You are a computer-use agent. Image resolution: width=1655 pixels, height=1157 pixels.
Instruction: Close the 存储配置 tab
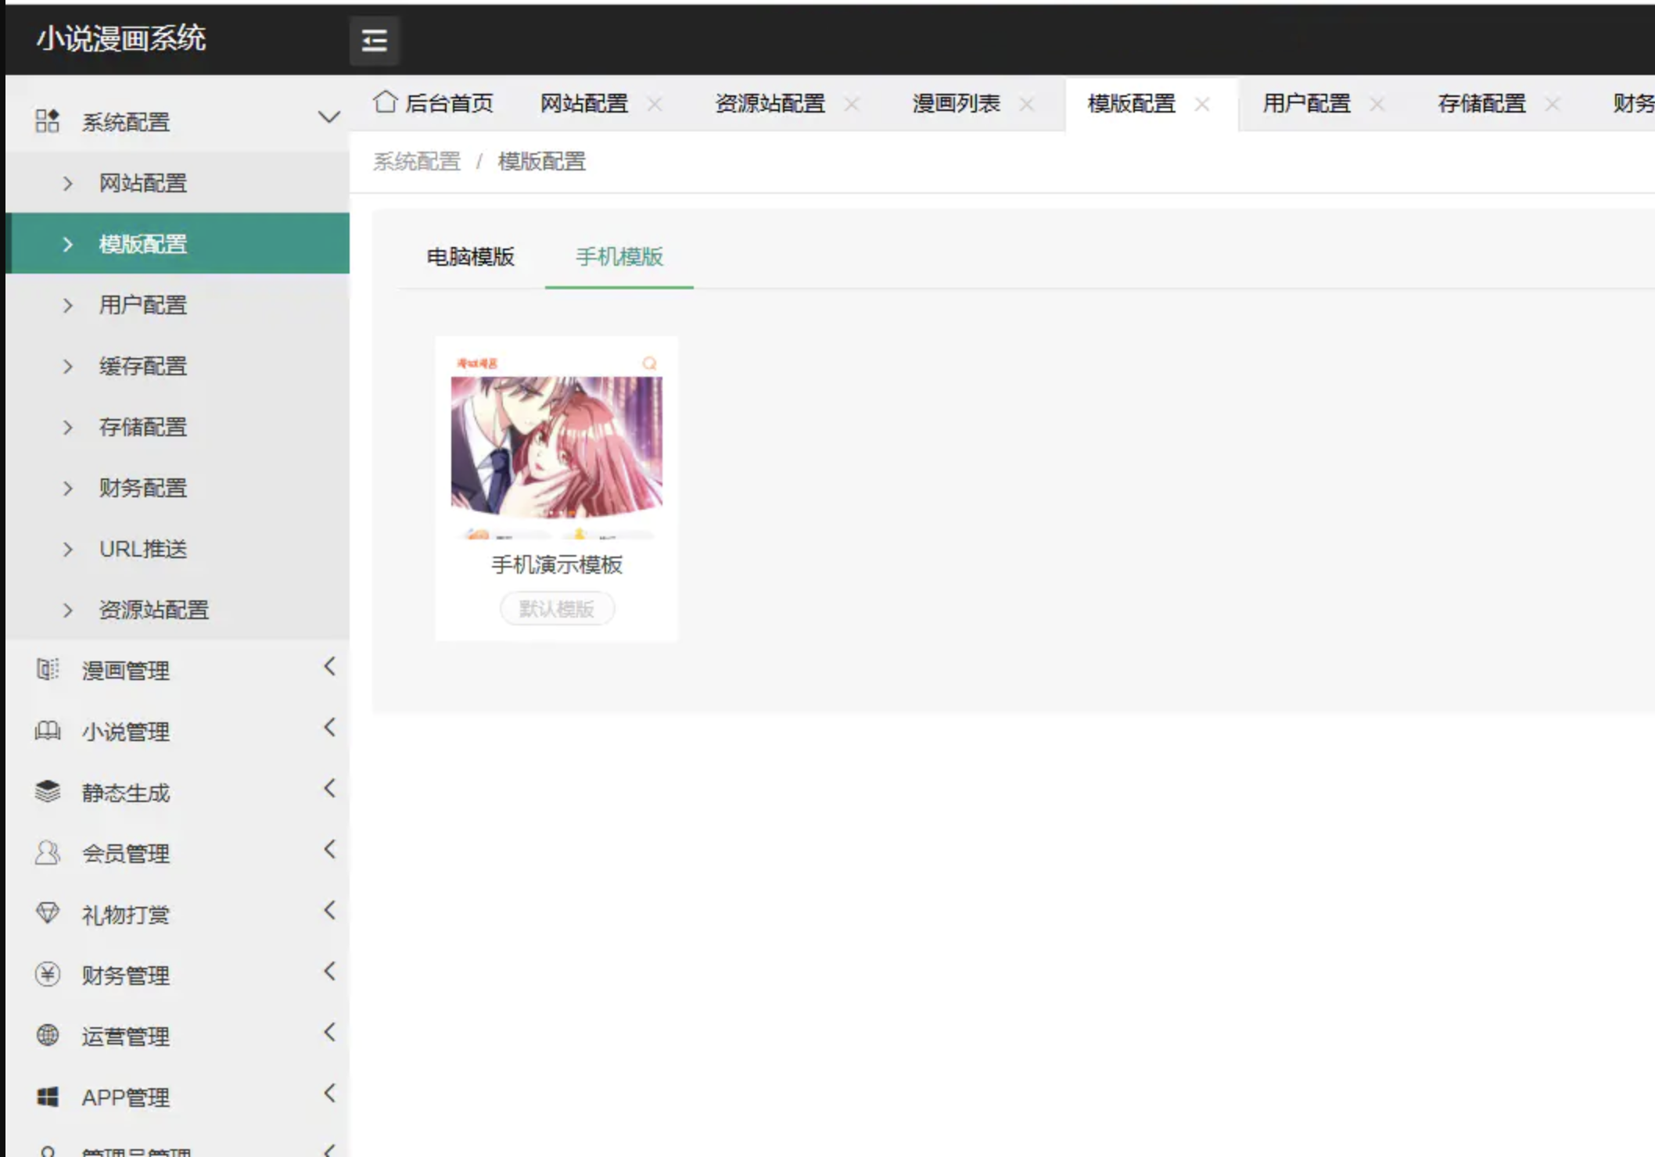click(x=1553, y=103)
